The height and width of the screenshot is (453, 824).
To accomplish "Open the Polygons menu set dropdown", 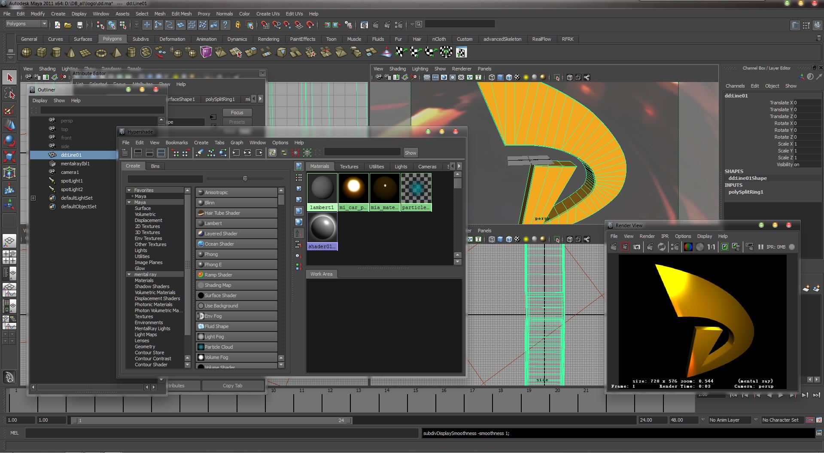I will pos(26,24).
